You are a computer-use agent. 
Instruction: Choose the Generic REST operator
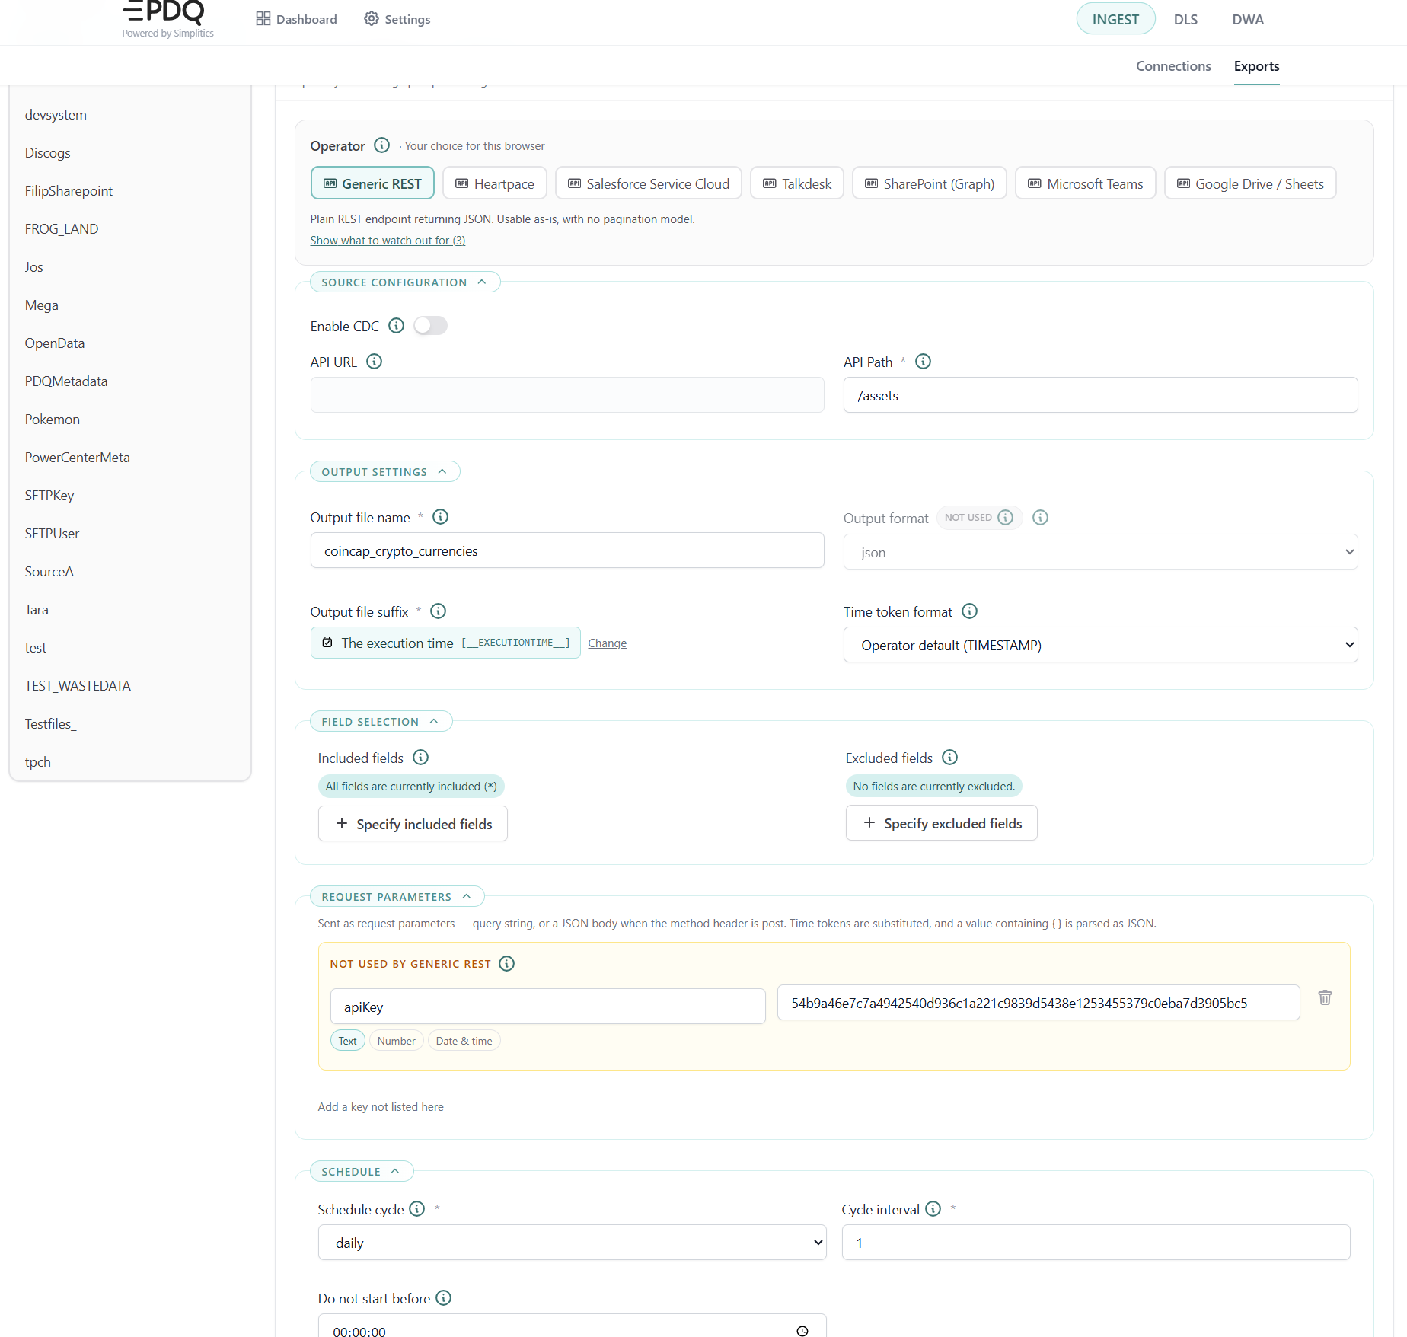(372, 183)
